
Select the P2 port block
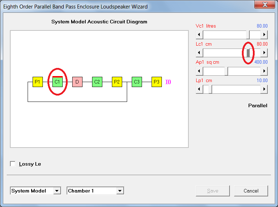point(117,82)
